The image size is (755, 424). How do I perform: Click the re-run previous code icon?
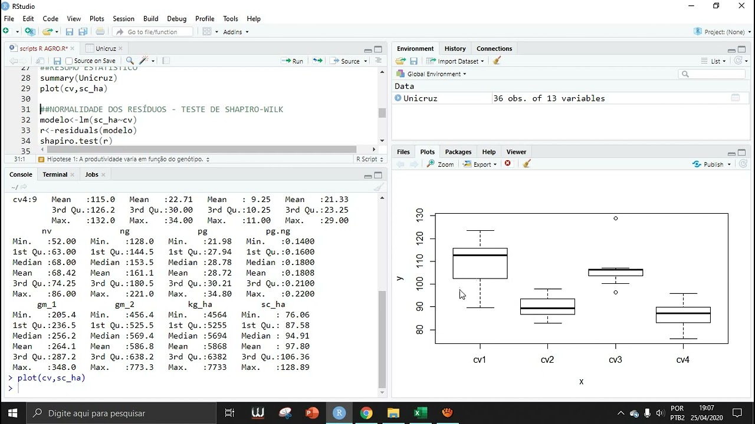coord(317,61)
